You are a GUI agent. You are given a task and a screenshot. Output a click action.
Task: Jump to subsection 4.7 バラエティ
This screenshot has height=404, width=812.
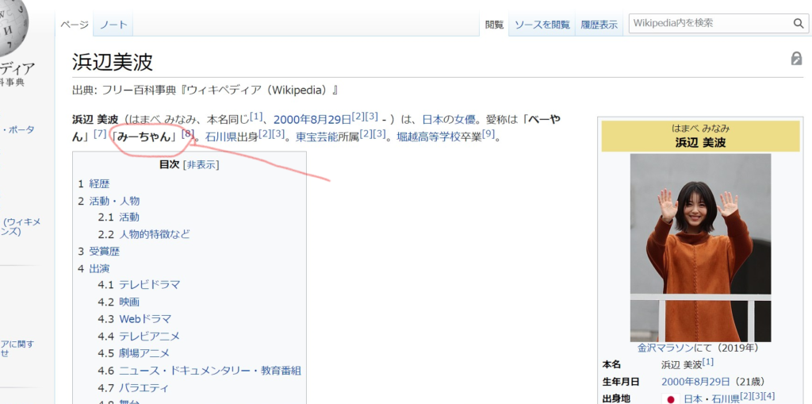tap(133, 388)
